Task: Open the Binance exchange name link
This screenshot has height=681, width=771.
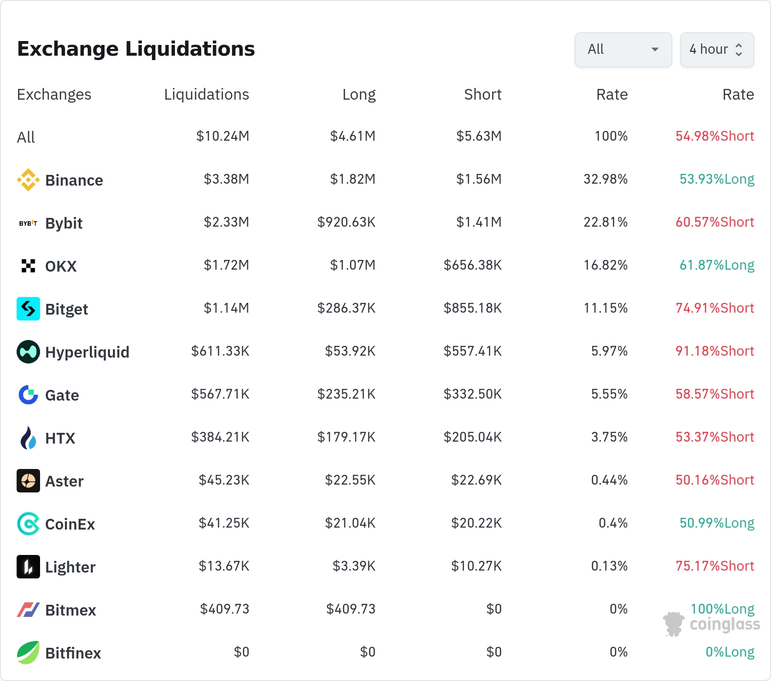Action: 74,180
